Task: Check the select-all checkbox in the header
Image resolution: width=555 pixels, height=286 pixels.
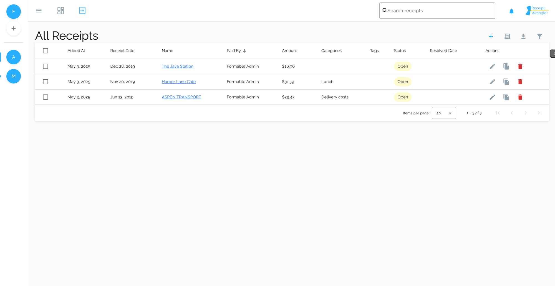Action: 46,50
